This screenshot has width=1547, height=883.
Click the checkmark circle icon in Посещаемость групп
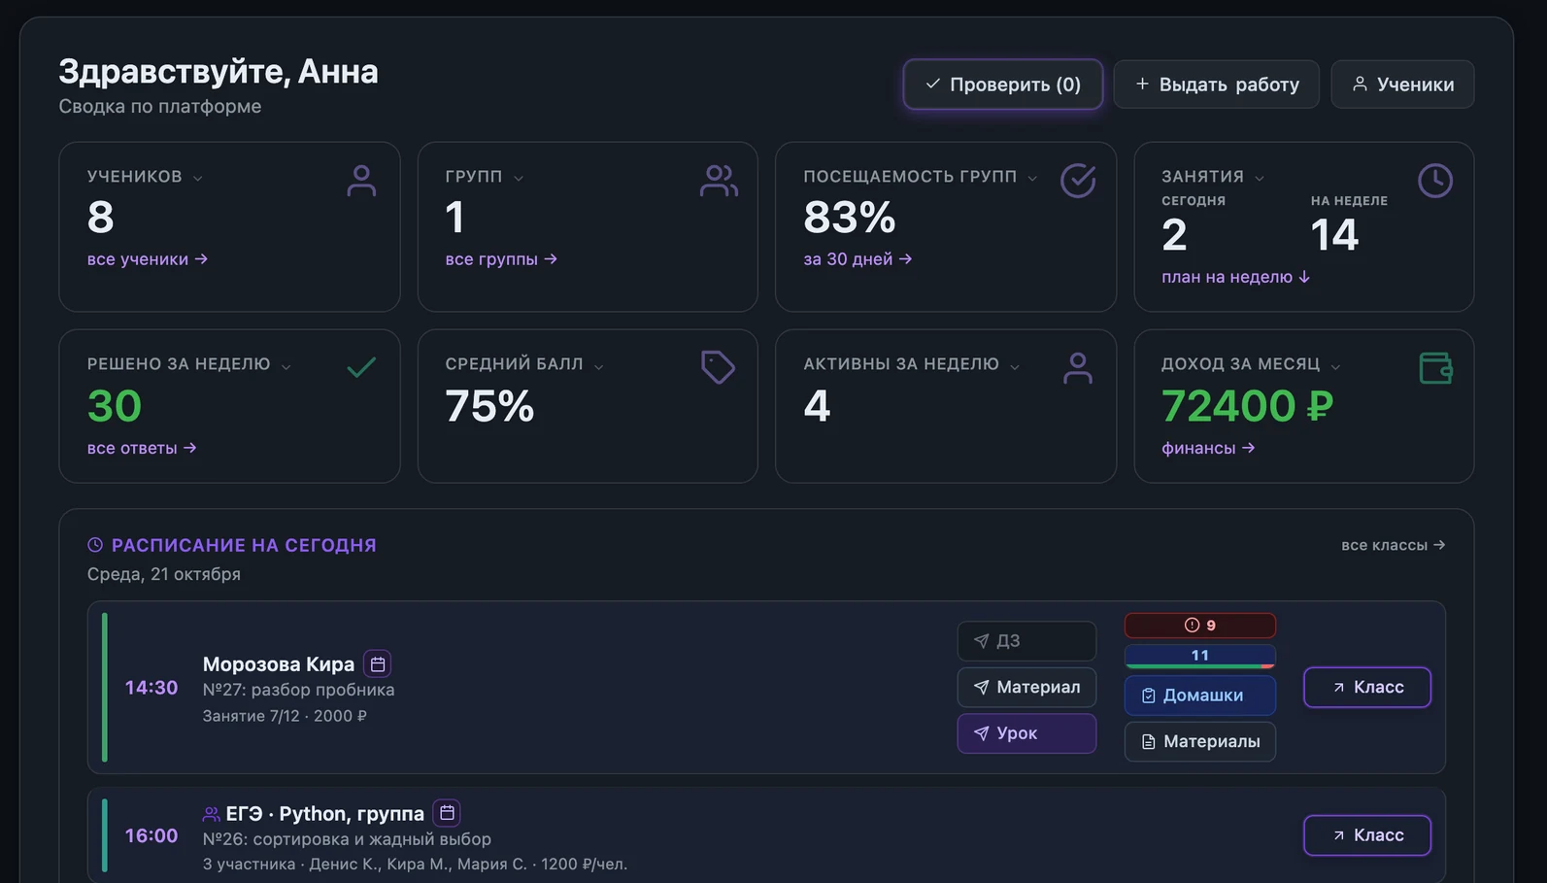coord(1078,181)
